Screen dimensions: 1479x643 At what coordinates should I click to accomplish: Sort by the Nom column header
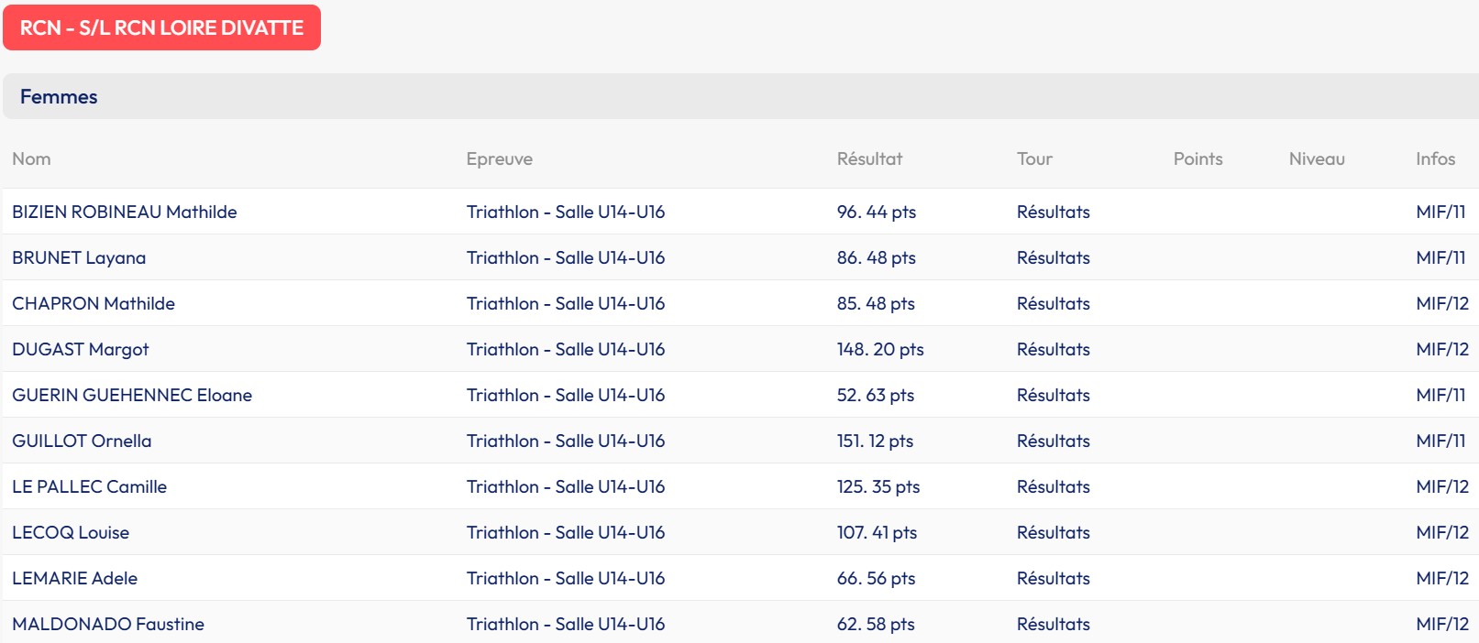point(31,158)
